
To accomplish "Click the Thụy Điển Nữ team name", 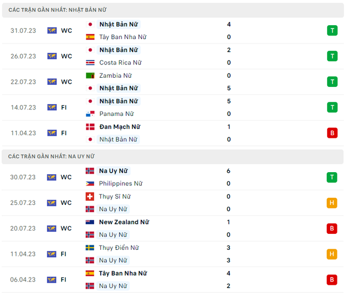I will (119, 248).
